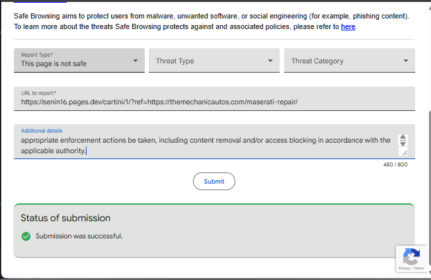
Task: Click the Status of submission heading
Action: coord(65,218)
